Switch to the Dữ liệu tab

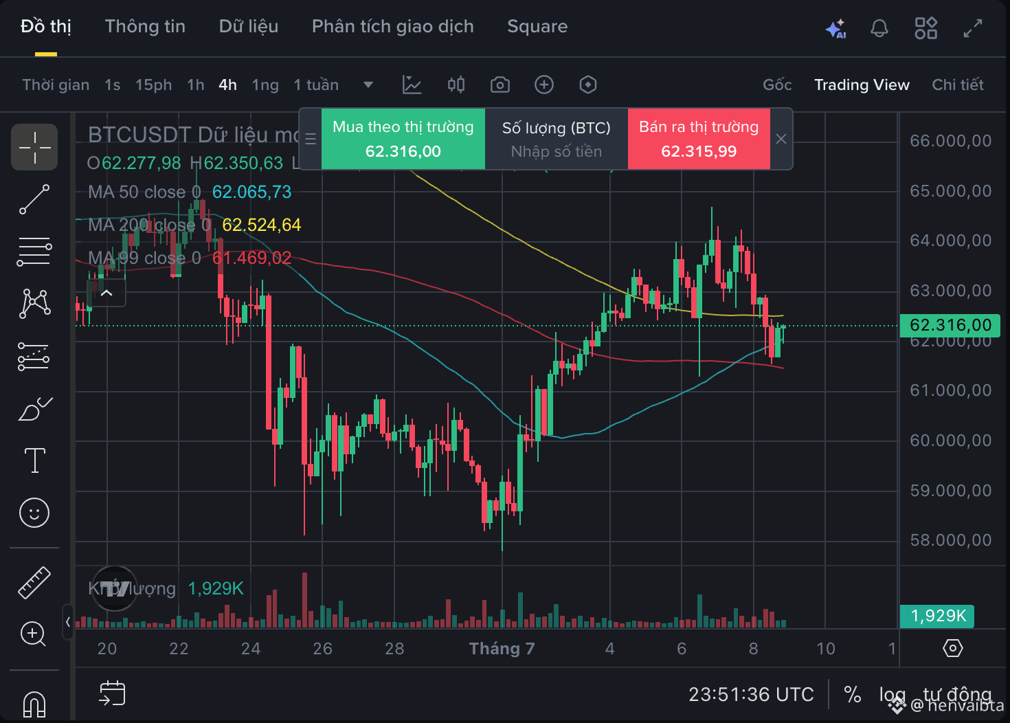[x=249, y=27]
